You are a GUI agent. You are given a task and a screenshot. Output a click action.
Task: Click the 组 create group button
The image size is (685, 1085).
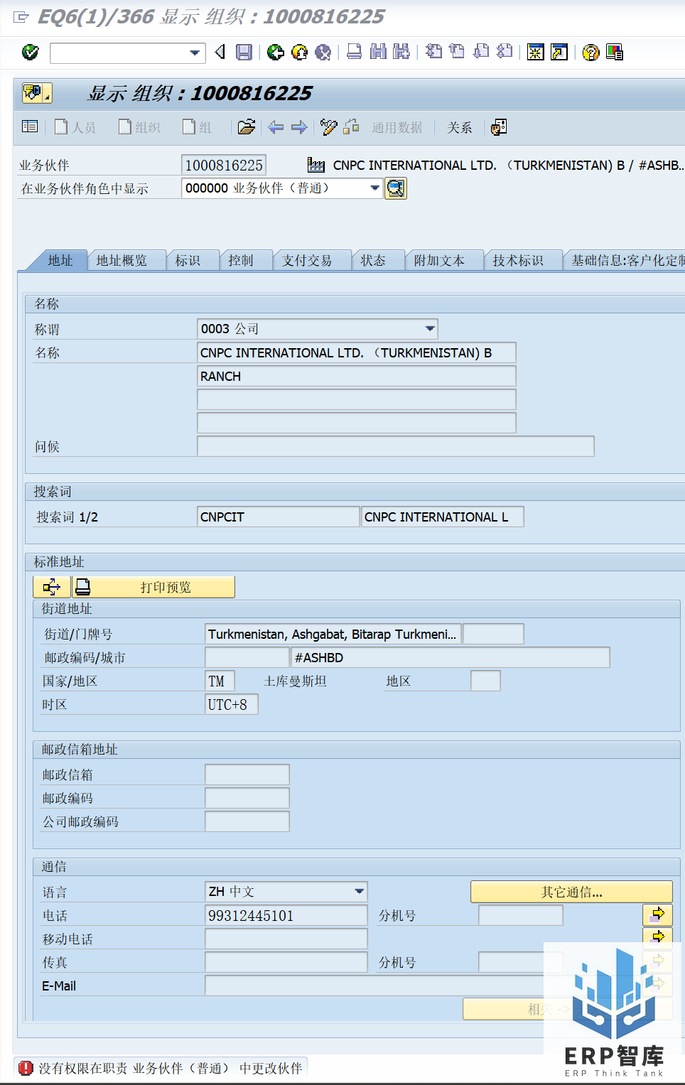[198, 127]
